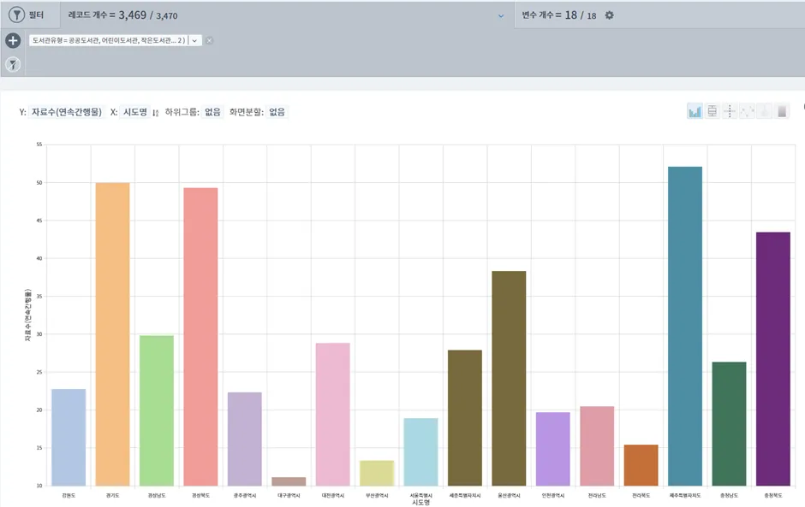Click the 광주광역시 lavender bar
805x507 pixels.
pyautogui.click(x=245, y=439)
